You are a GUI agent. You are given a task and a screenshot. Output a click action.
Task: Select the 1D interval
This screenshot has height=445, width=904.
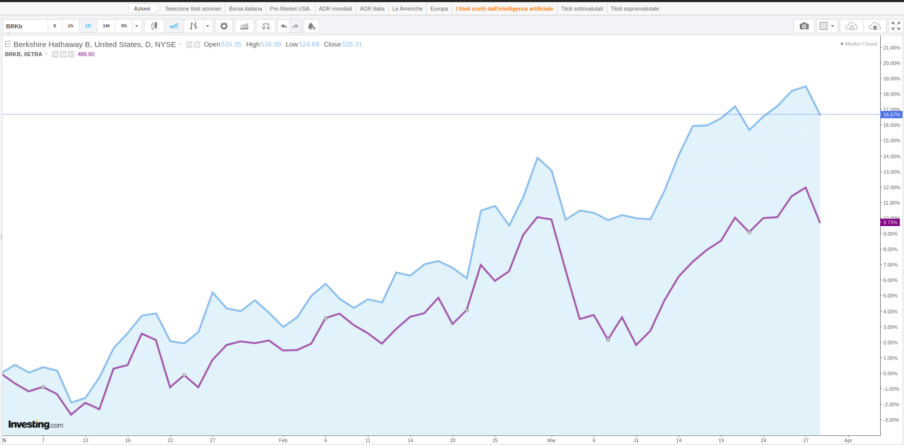88,26
